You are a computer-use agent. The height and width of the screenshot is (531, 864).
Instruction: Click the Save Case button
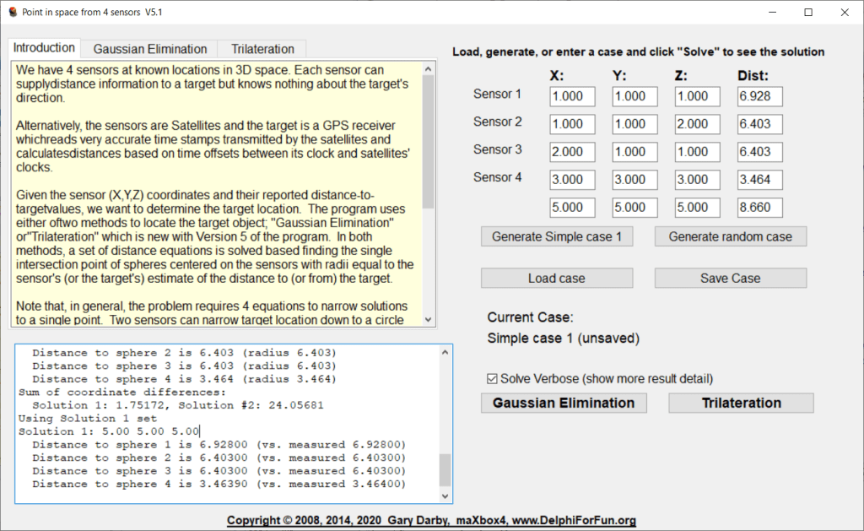(x=730, y=278)
